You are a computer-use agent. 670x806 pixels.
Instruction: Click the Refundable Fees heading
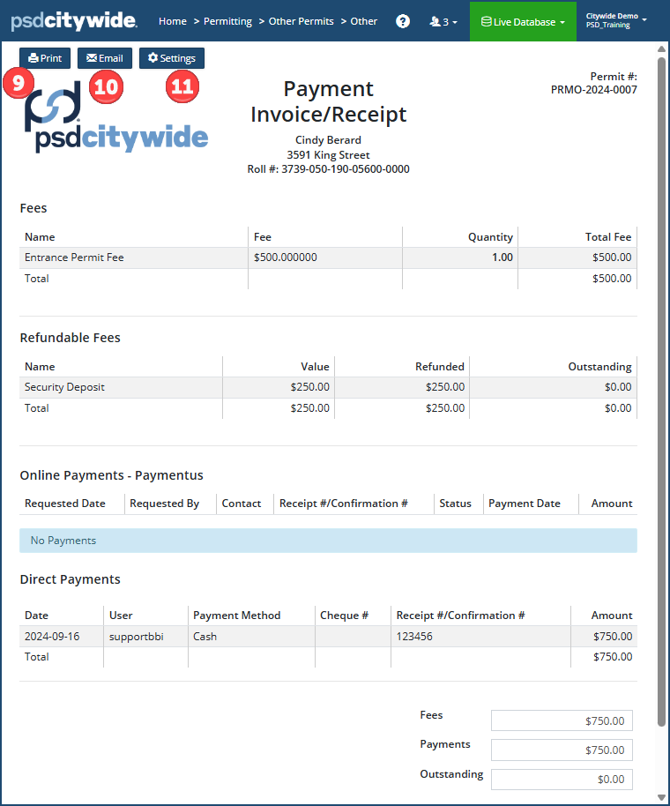pos(70,338)
